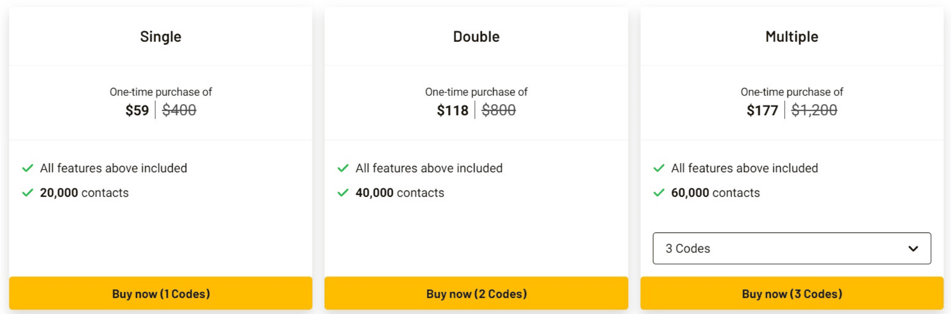Click the Buy now (3 Codes) button
951x314 pixels.
tap(792, 293)
